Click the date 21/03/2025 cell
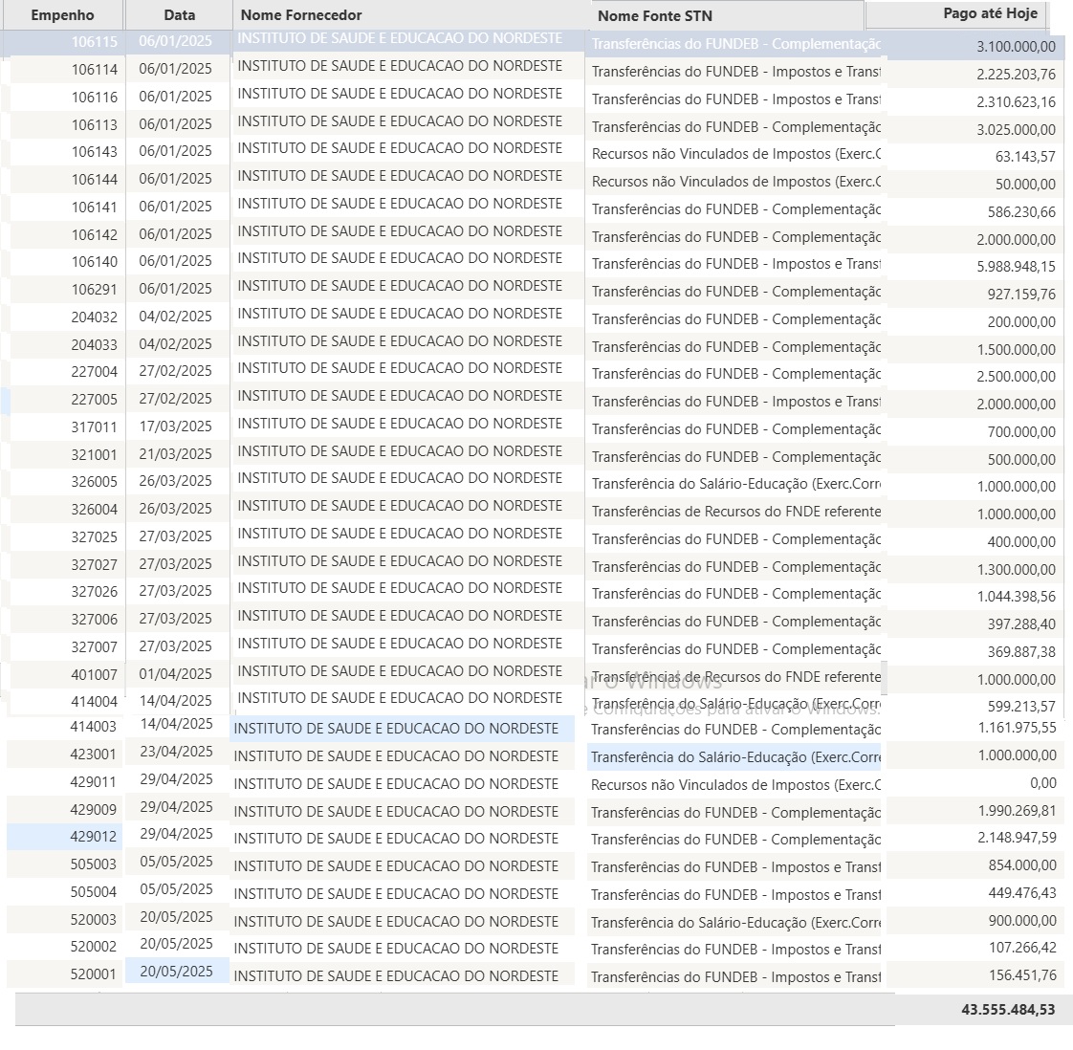Image resolution: width=1073 pixels, height=1050 pixels. point(175,454)
